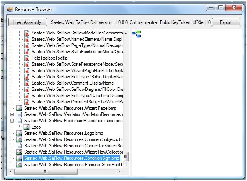
Task: Click the ConditionSign preview image in right pane
Action: pyautogui.click(x=136, y=34)
